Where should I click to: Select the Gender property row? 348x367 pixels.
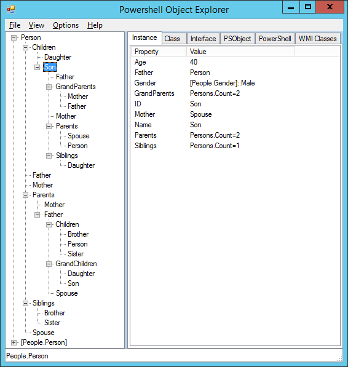pyautogui.click(x=235, y=83)
